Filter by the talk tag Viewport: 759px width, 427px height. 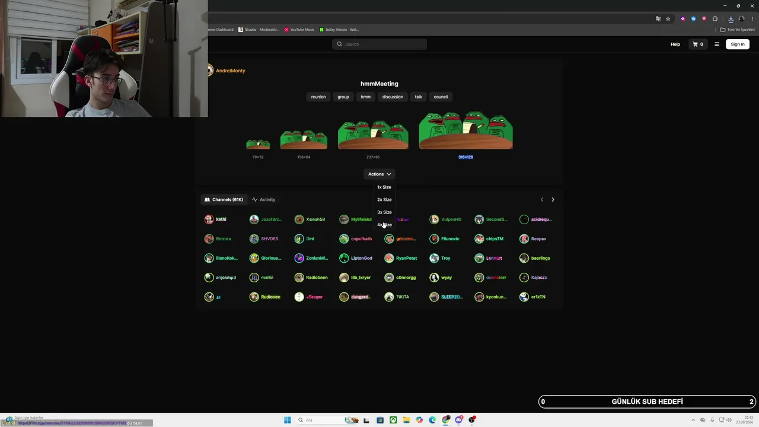pyautogui.click(x=419, y=97)
